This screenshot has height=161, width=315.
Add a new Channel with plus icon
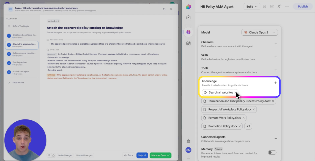coord(276,44)
